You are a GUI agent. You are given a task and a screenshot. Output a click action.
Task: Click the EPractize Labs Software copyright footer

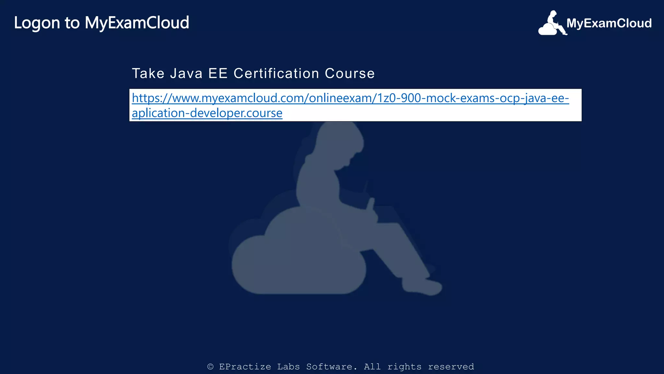[340, 367]
